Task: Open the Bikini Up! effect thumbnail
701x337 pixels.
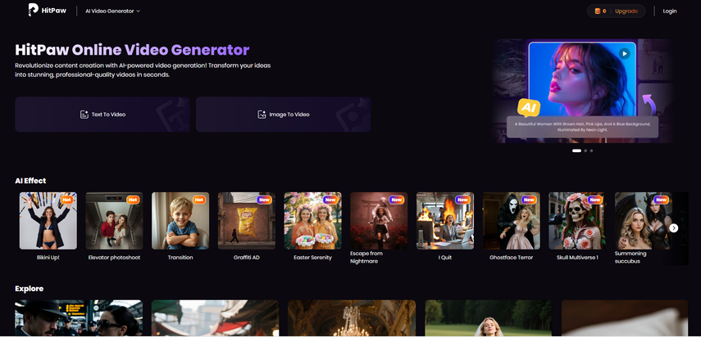Action: click(48, 221)
